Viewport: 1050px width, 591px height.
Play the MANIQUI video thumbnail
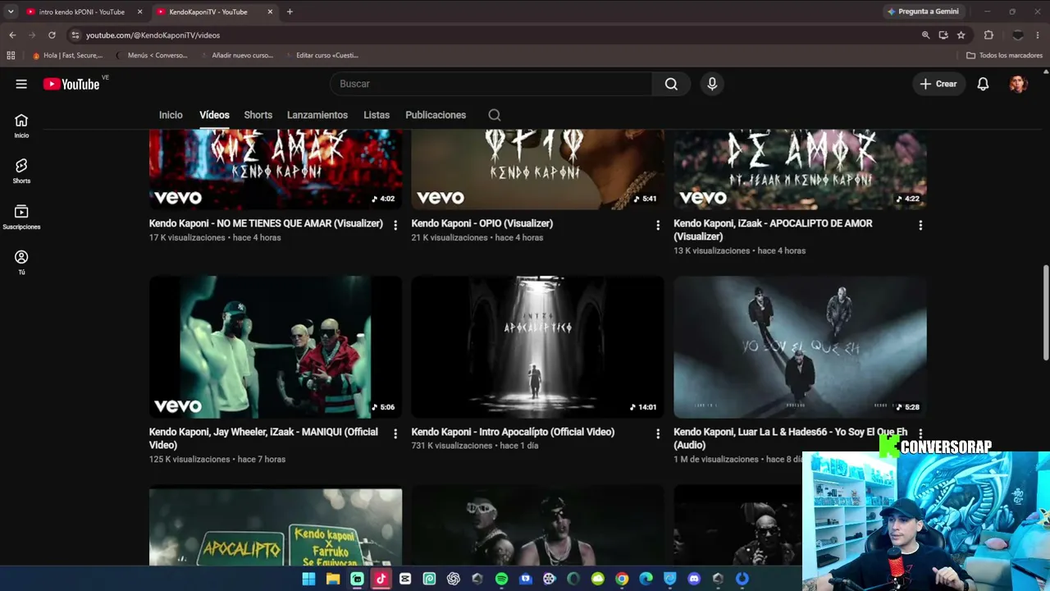point(276,347)
